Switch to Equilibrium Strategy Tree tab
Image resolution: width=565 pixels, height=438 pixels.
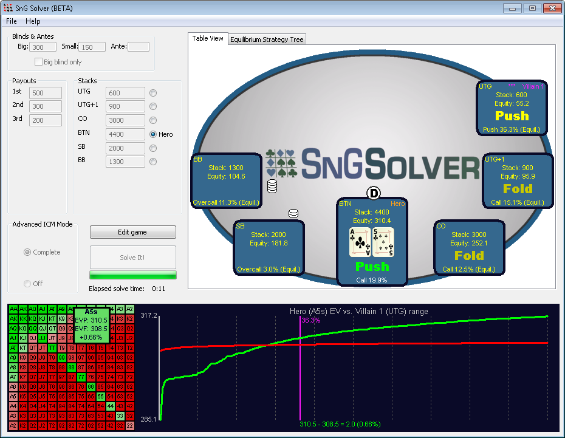point(267,39)
